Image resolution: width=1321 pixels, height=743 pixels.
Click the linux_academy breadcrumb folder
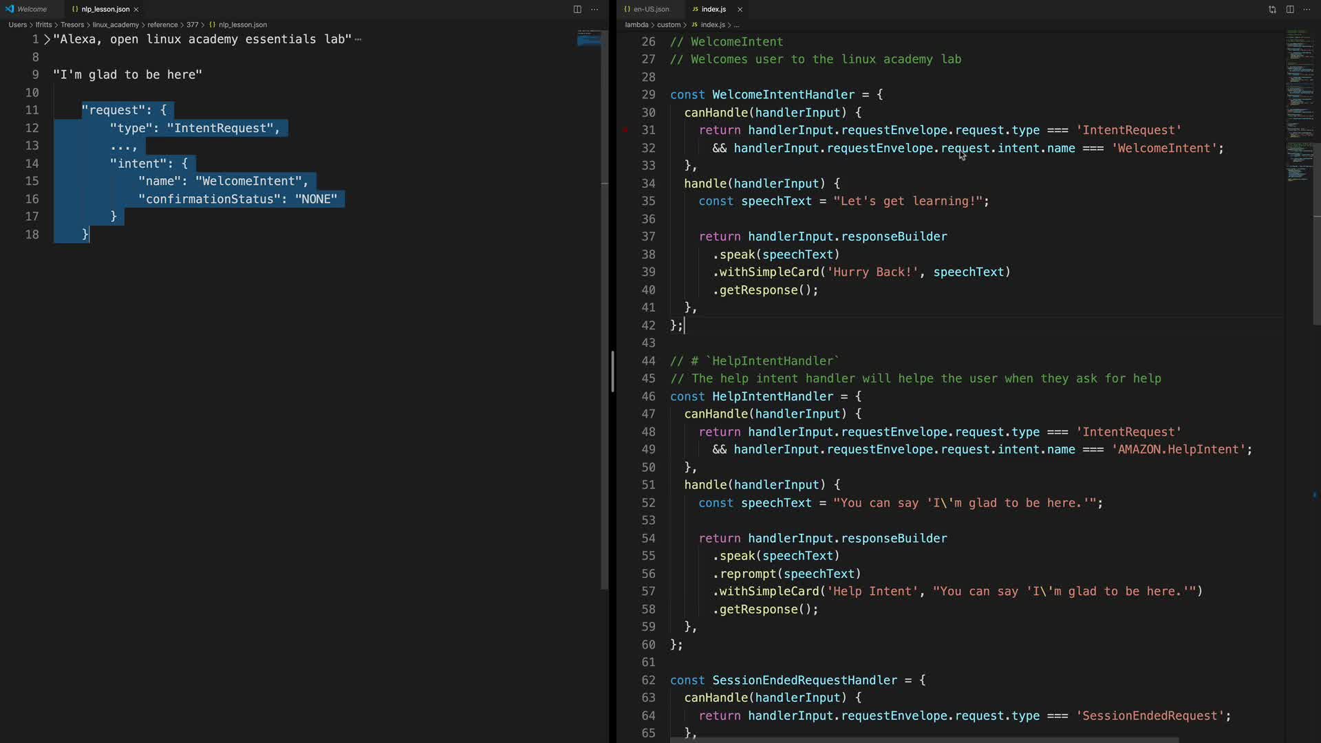tap(116, 25)
